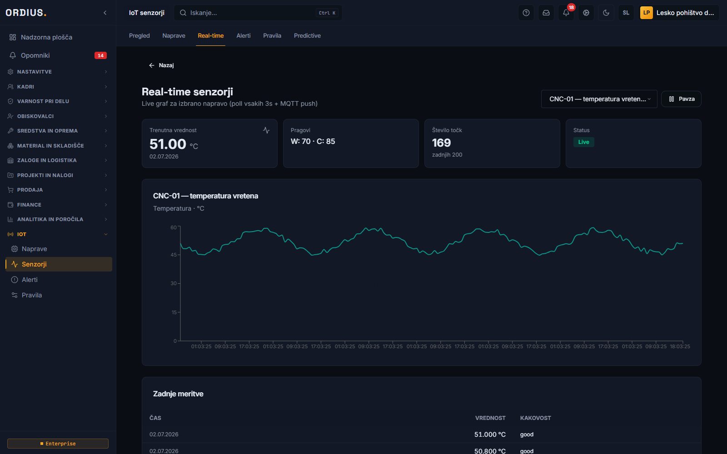Screen dimensions: 727x454
Task: Open notifications bell with 18 badge
Action: click(566, 13)
